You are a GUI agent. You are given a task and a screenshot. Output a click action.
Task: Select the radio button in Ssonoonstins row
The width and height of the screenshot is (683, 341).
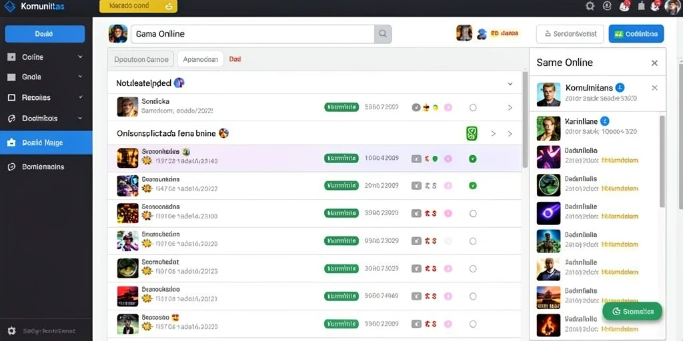(473, 214)
